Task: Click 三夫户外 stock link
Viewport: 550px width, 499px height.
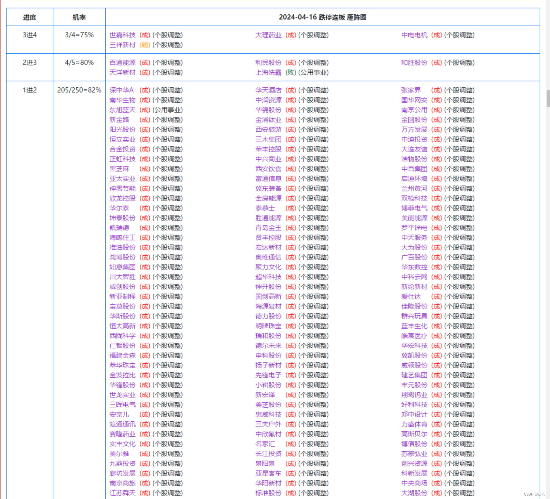Action: 268,424
